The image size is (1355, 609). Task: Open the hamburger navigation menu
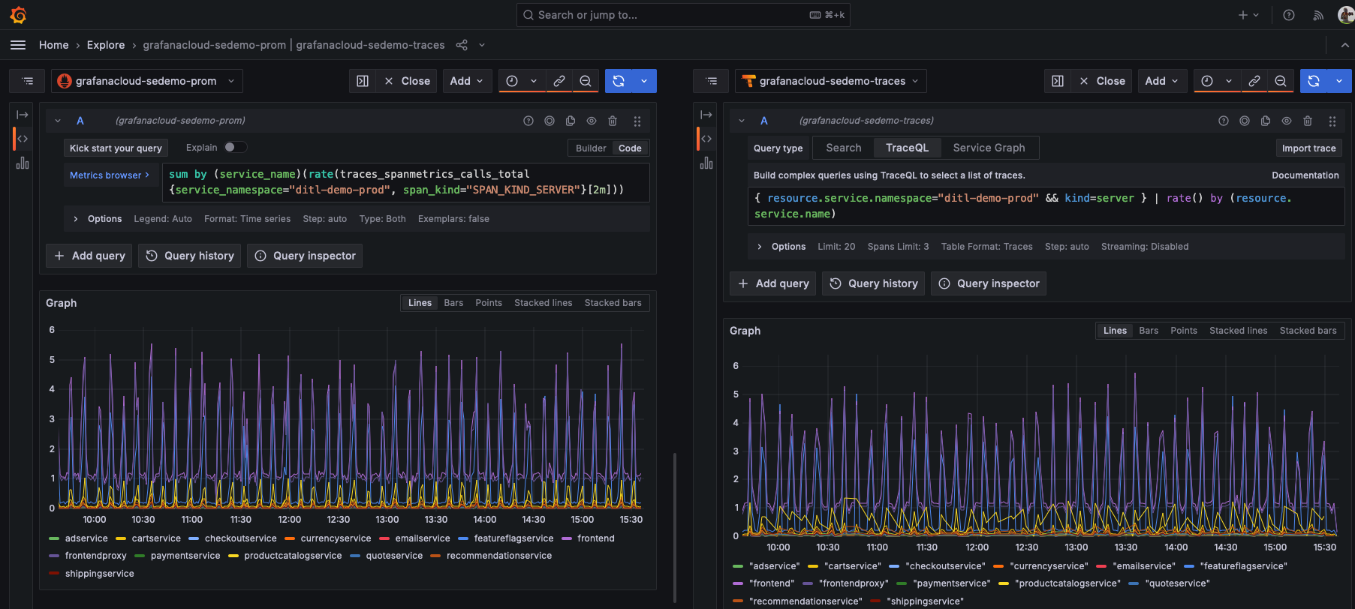pos(18,45)
